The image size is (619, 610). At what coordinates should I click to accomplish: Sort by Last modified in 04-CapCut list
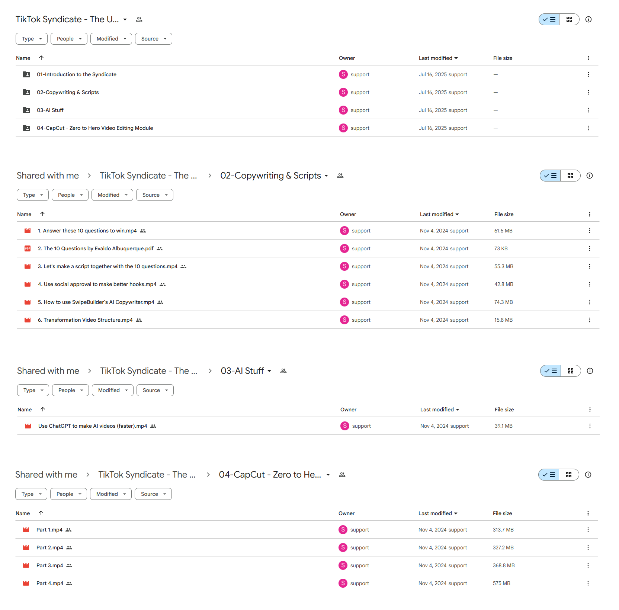(438, 513)
